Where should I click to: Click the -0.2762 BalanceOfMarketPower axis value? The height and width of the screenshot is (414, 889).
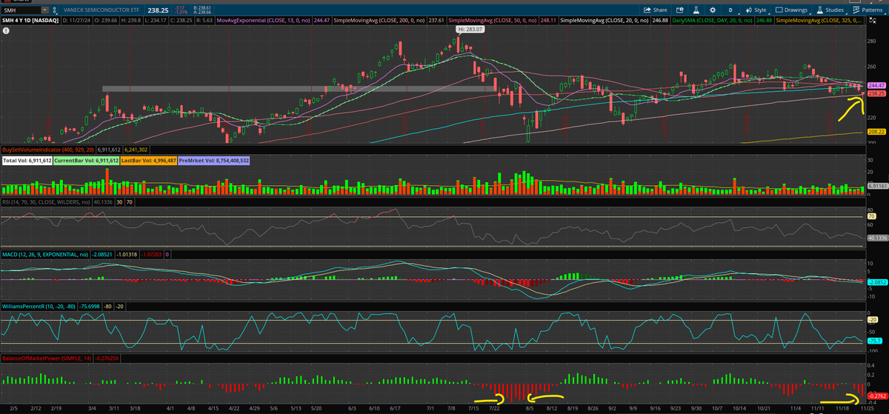(876, 396)
